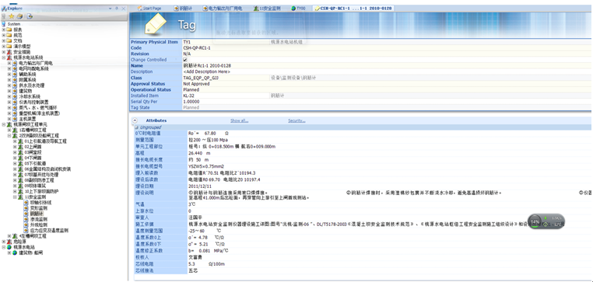The width and height of the screenshot is (593, 282).
Task: Open the Explore panel dropdown arrow
Action: (x=110, y=9)
